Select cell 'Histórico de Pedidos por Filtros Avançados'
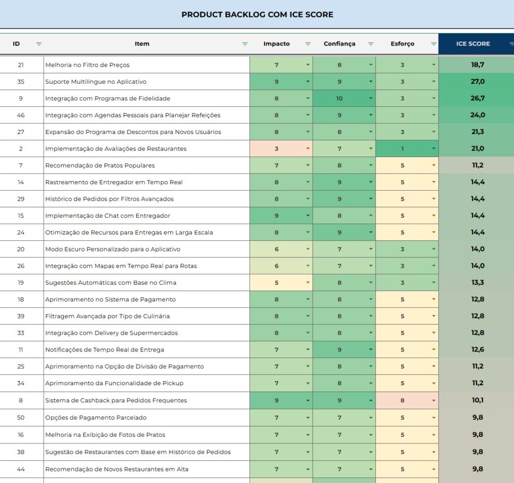 [147, 199]
